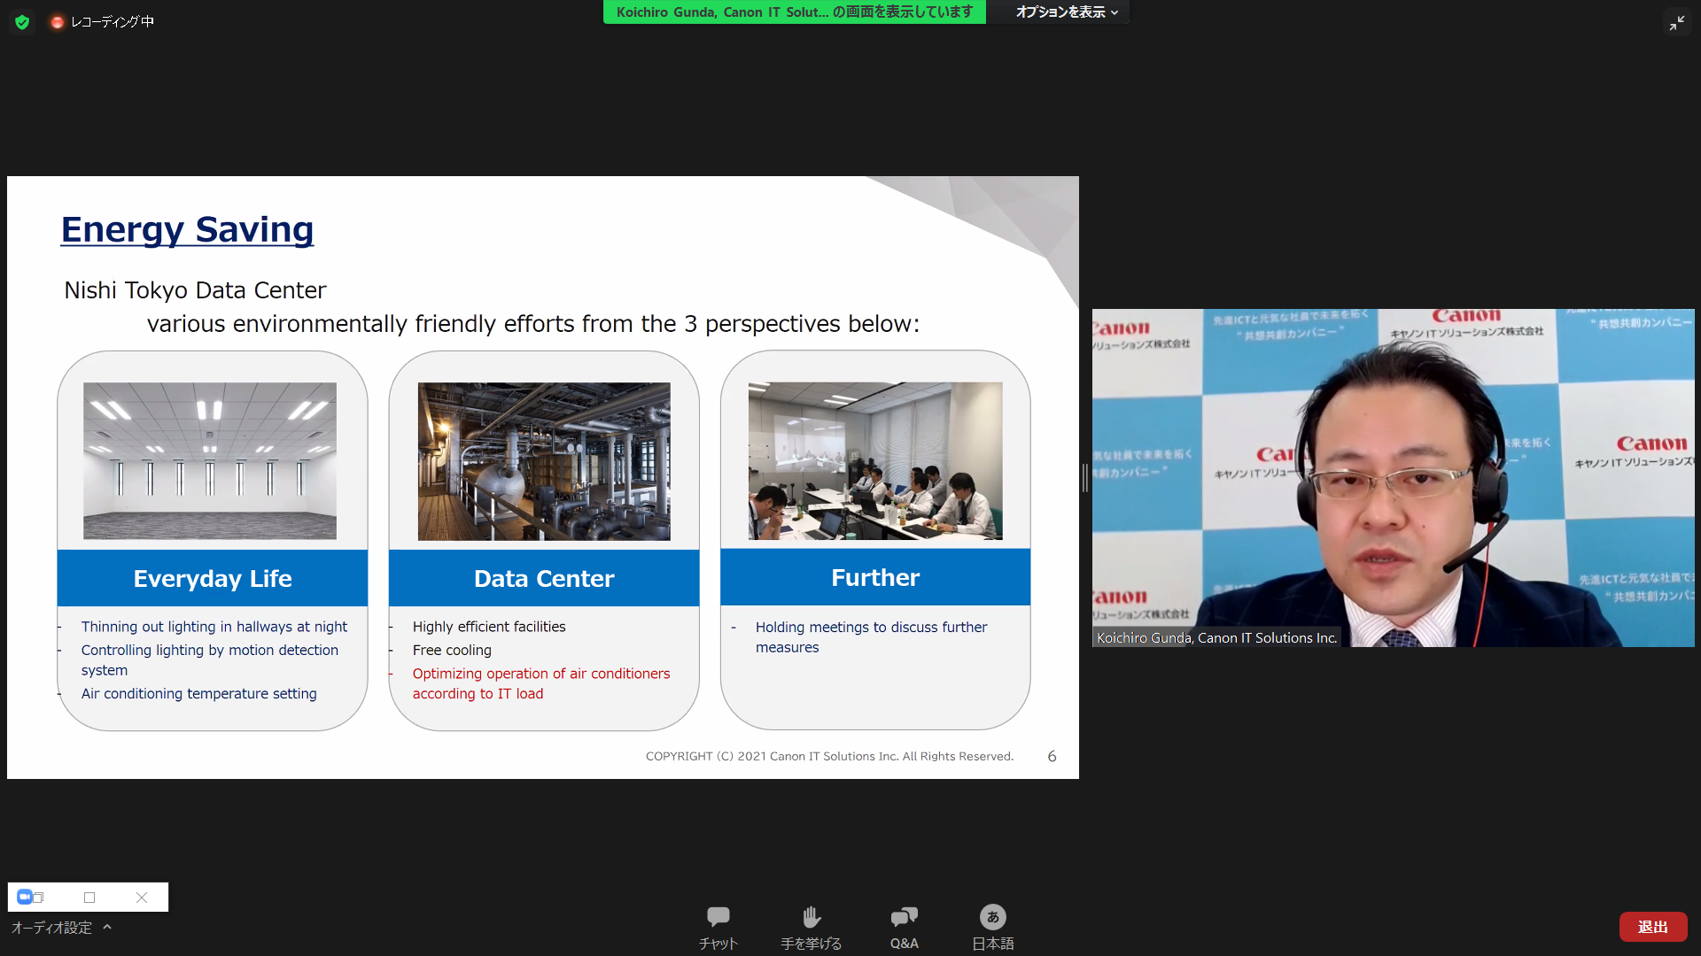Click the red leave meeting button
This screenshot has height=956, width=1701.
[1652, 926]
